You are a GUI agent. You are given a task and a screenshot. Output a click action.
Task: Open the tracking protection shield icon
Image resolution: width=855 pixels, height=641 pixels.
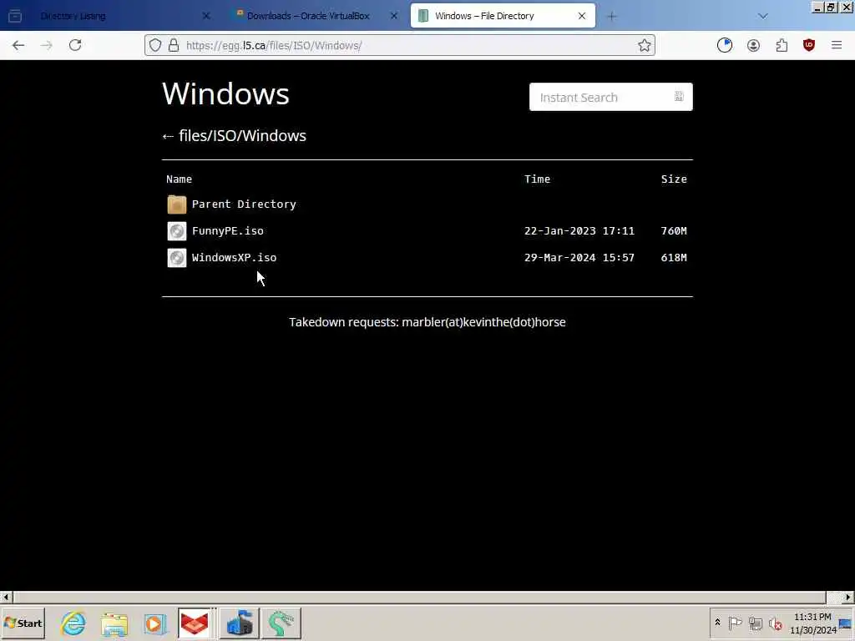click(155, 45)
